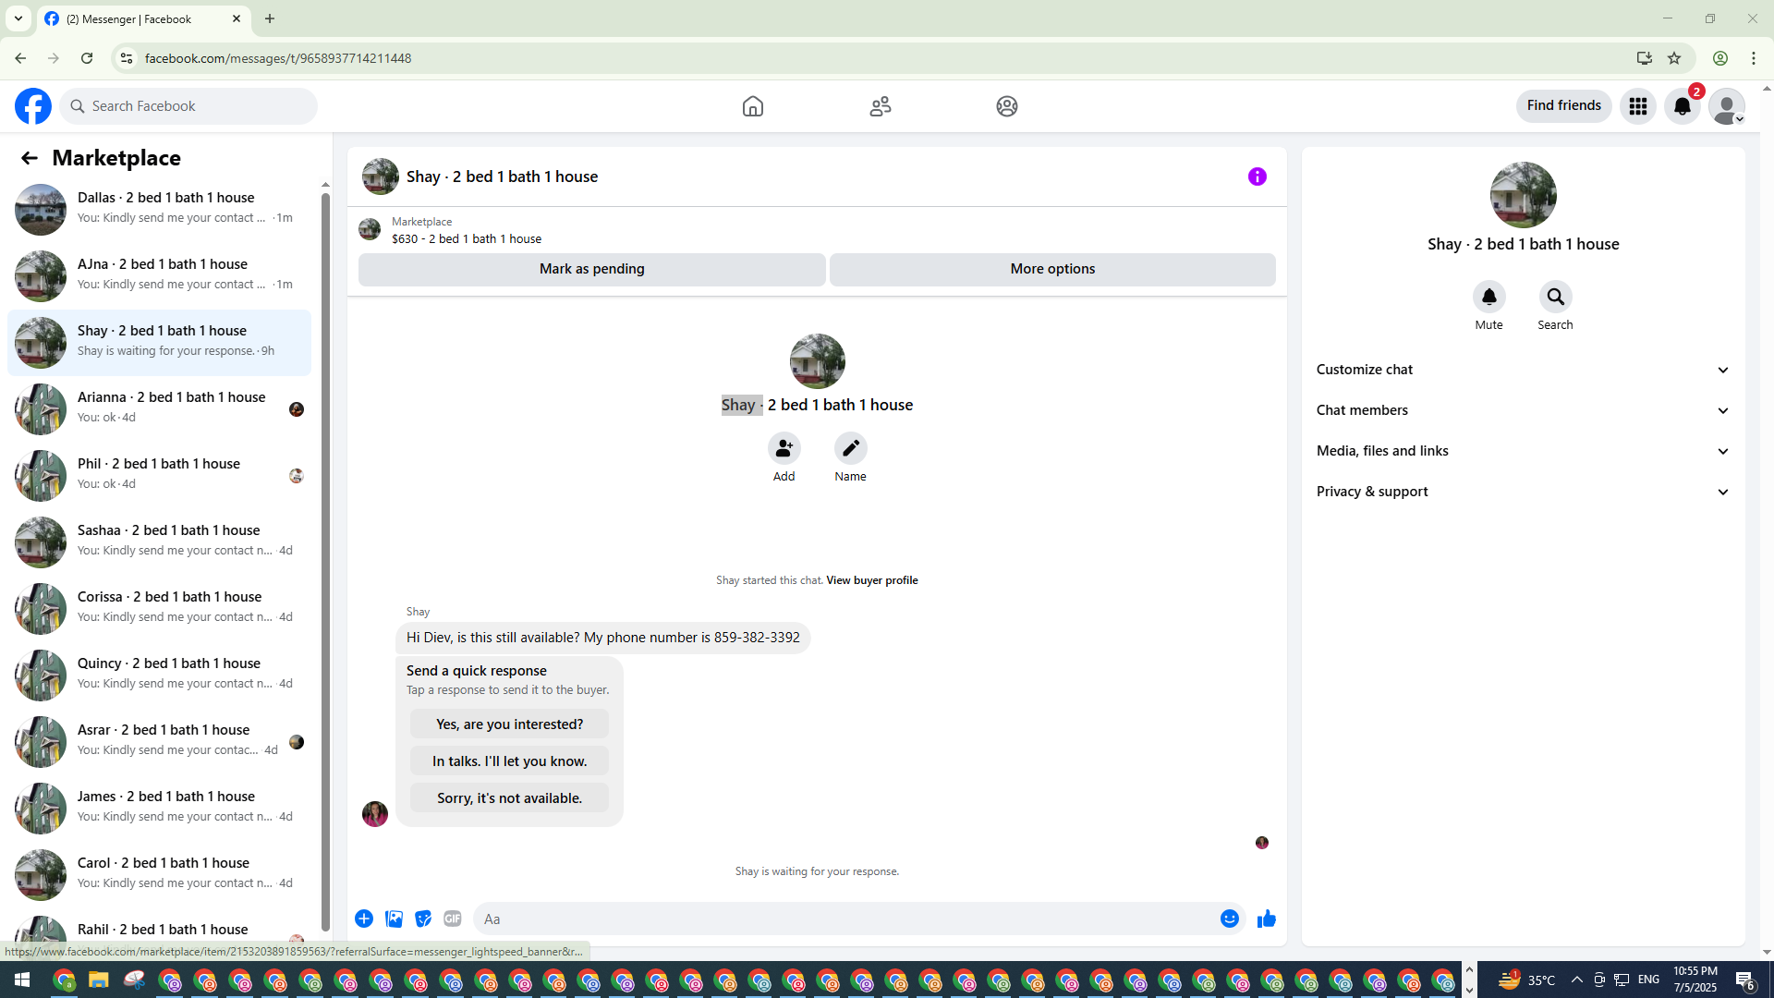Image resolution: width=1774 pixels, height=998 pixels.
Task: Click the GIF chooser icon
Action: [x=452, y=919]
